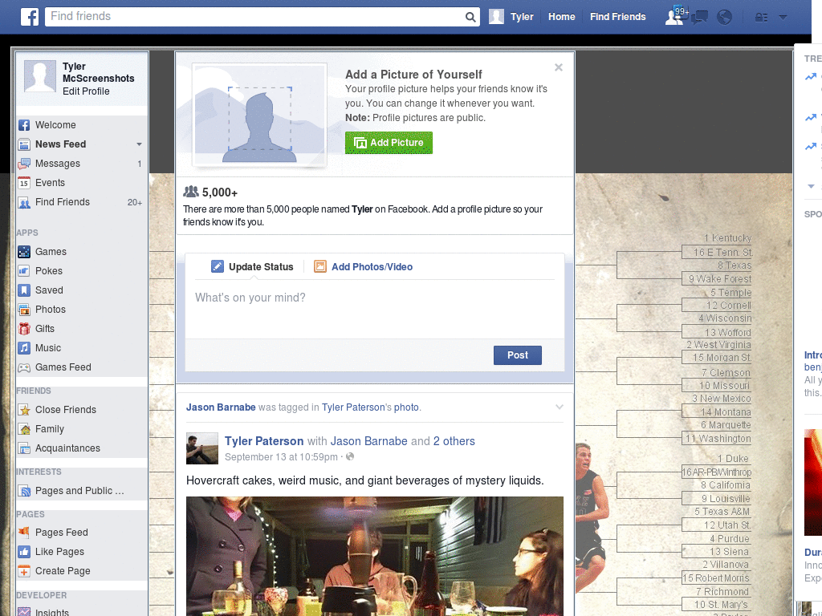Click the Home menu item
Viewport: 822px width, 616px height.
[561, 17]
